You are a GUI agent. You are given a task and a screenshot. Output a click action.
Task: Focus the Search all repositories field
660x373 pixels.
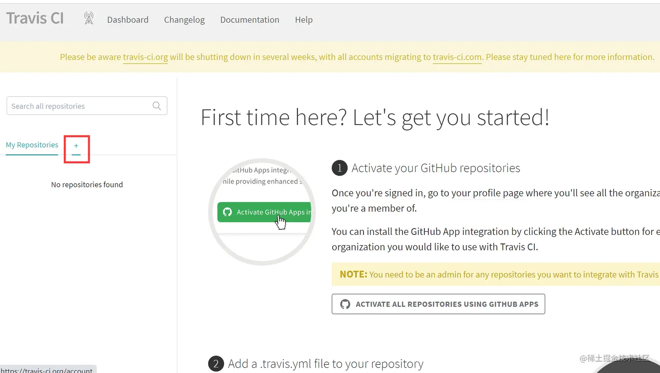[87, 106]
